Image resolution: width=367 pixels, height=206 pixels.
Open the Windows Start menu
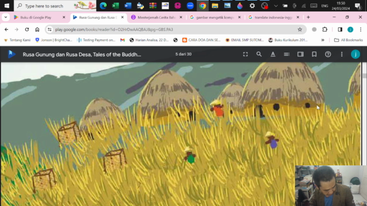point(7,6)
